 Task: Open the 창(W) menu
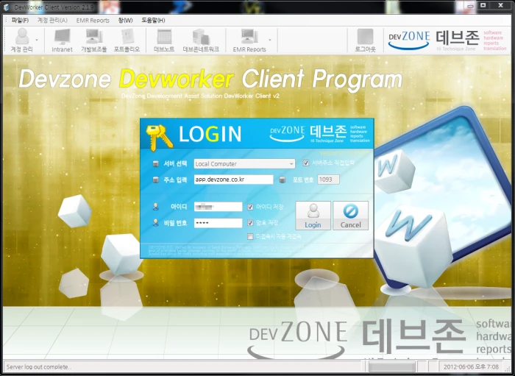point(125,21)
